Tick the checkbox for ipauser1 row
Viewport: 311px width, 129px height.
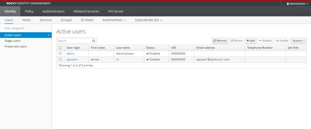(60, 59)
